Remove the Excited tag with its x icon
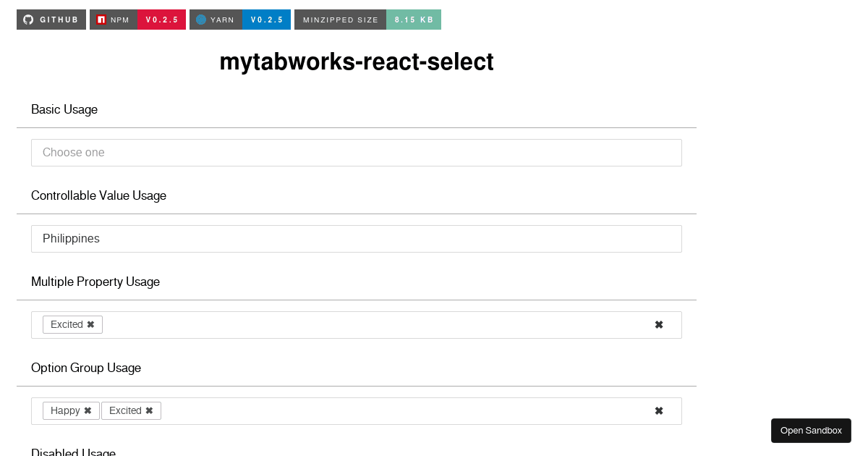Image resolution: width=868 pixels, height=456 pixels. coord(90,324)
